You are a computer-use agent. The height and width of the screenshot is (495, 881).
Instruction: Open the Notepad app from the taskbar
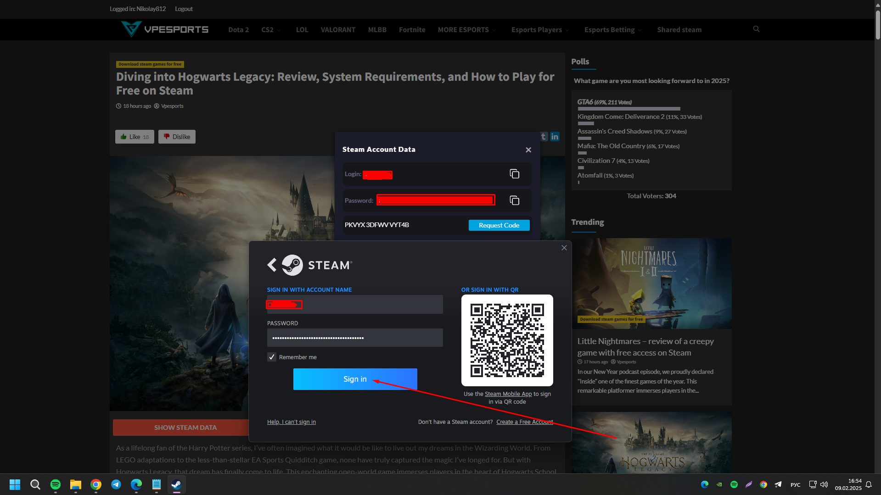[x=157, y=484]
